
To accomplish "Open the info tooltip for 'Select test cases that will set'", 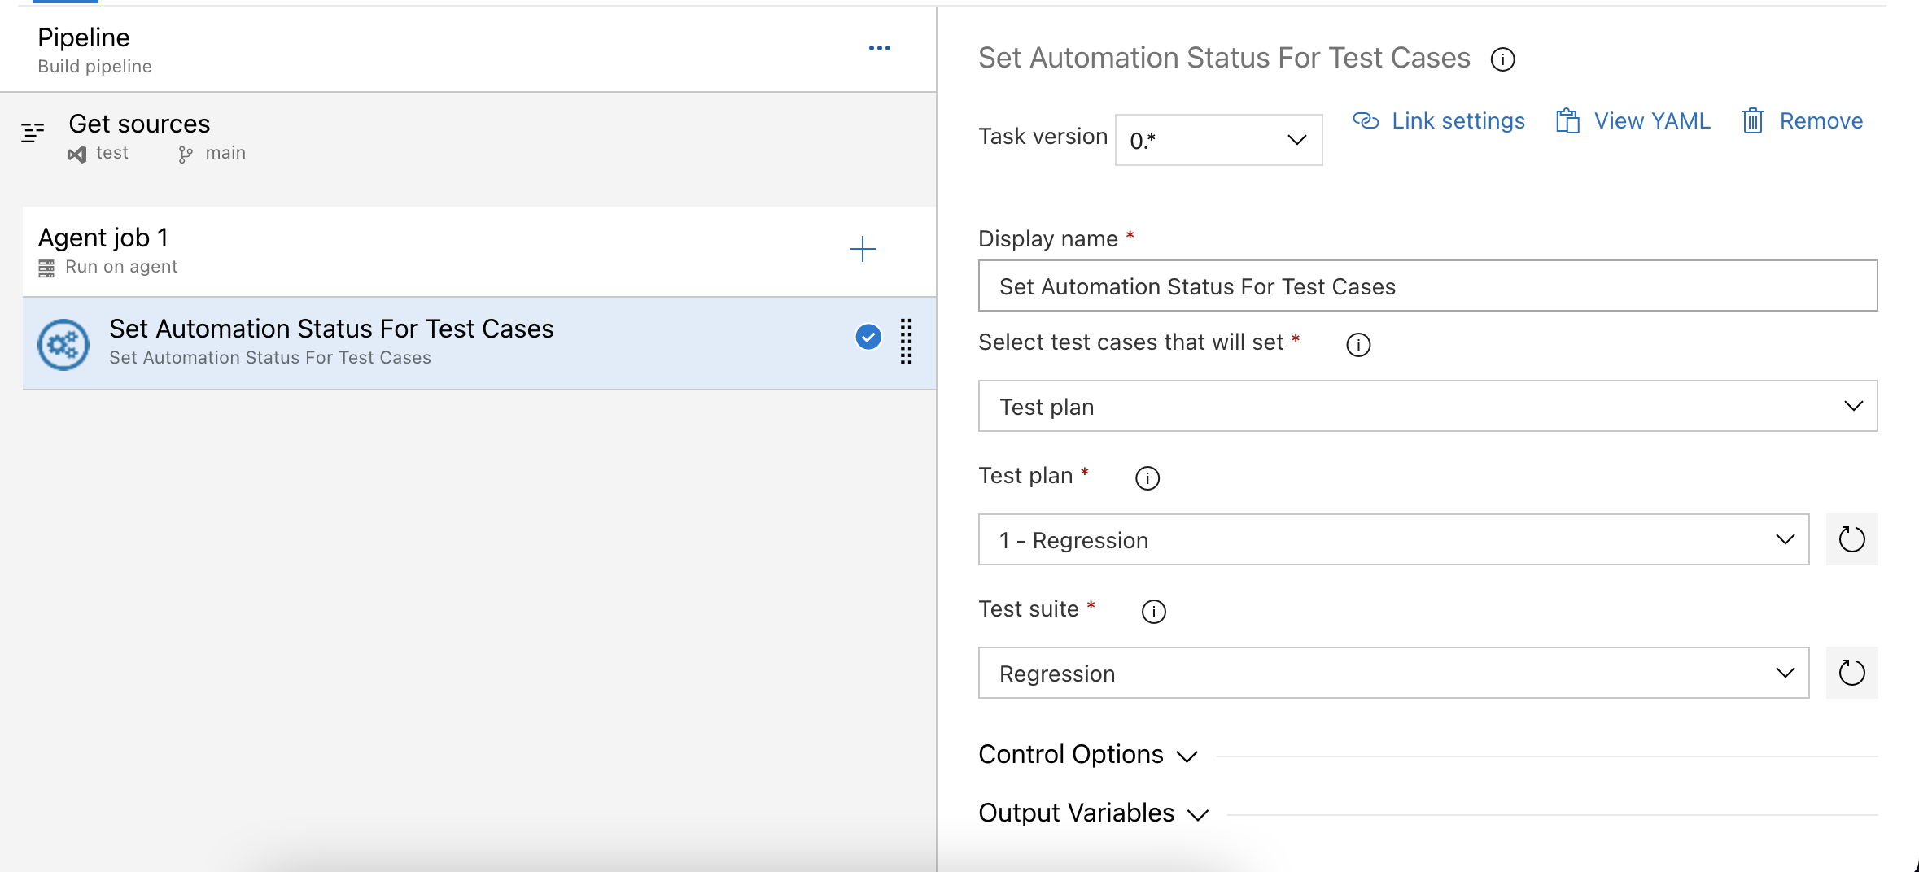I will (x=1357, y=345).
